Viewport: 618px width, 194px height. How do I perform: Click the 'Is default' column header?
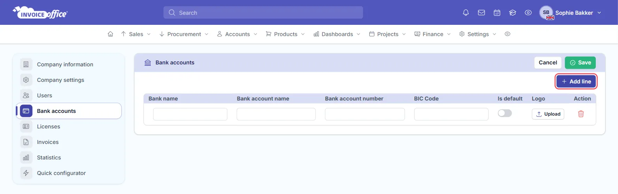[510, 99]
